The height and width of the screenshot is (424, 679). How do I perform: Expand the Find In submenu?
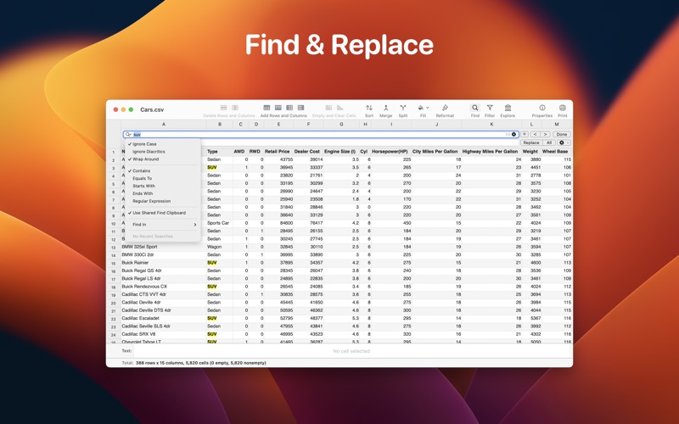163,225
